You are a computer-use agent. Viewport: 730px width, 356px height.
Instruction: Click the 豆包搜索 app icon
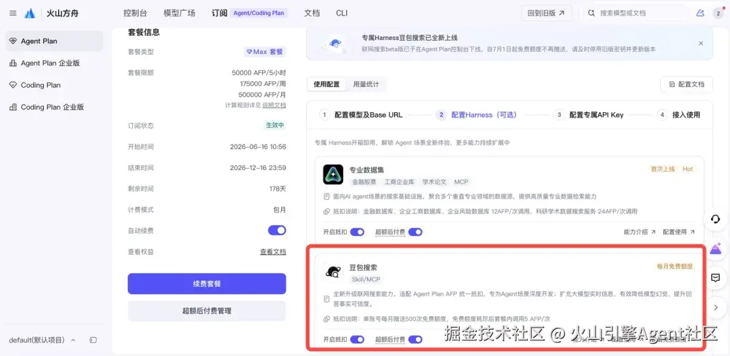(333, 272)
